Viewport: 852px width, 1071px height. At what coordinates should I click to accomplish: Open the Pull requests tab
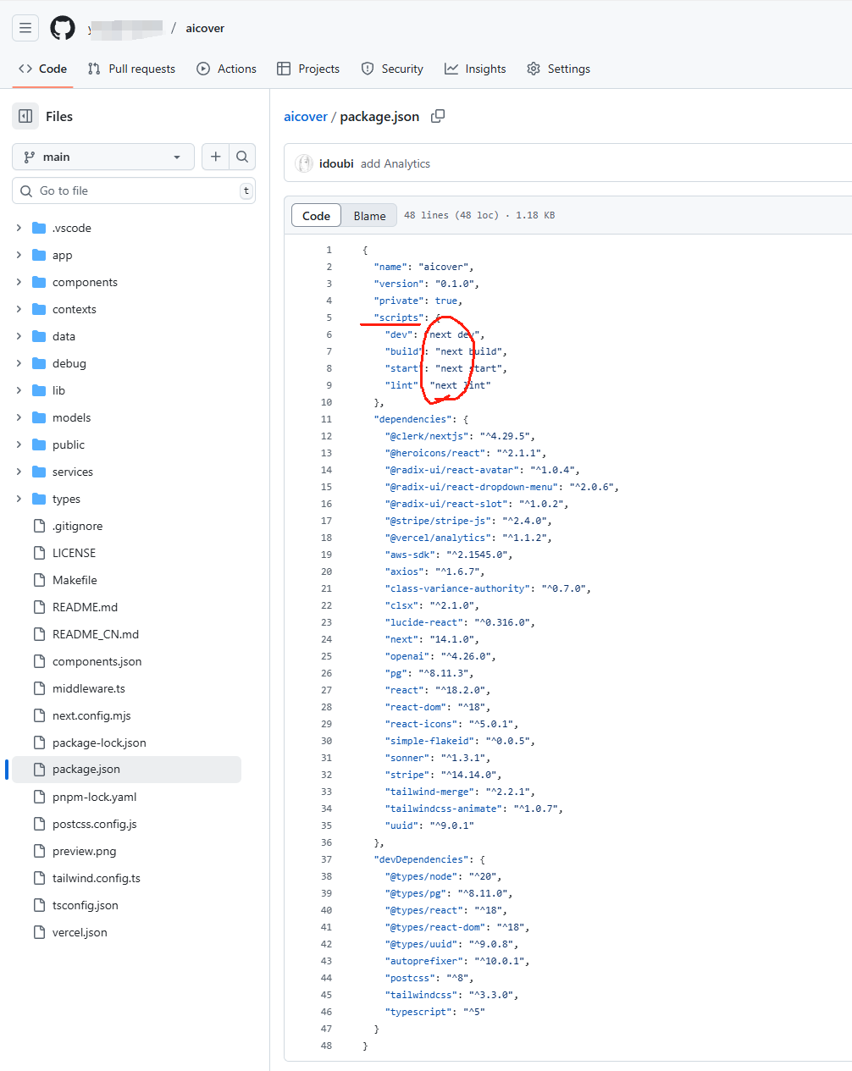pyautogui.click(x=131, y=69)
